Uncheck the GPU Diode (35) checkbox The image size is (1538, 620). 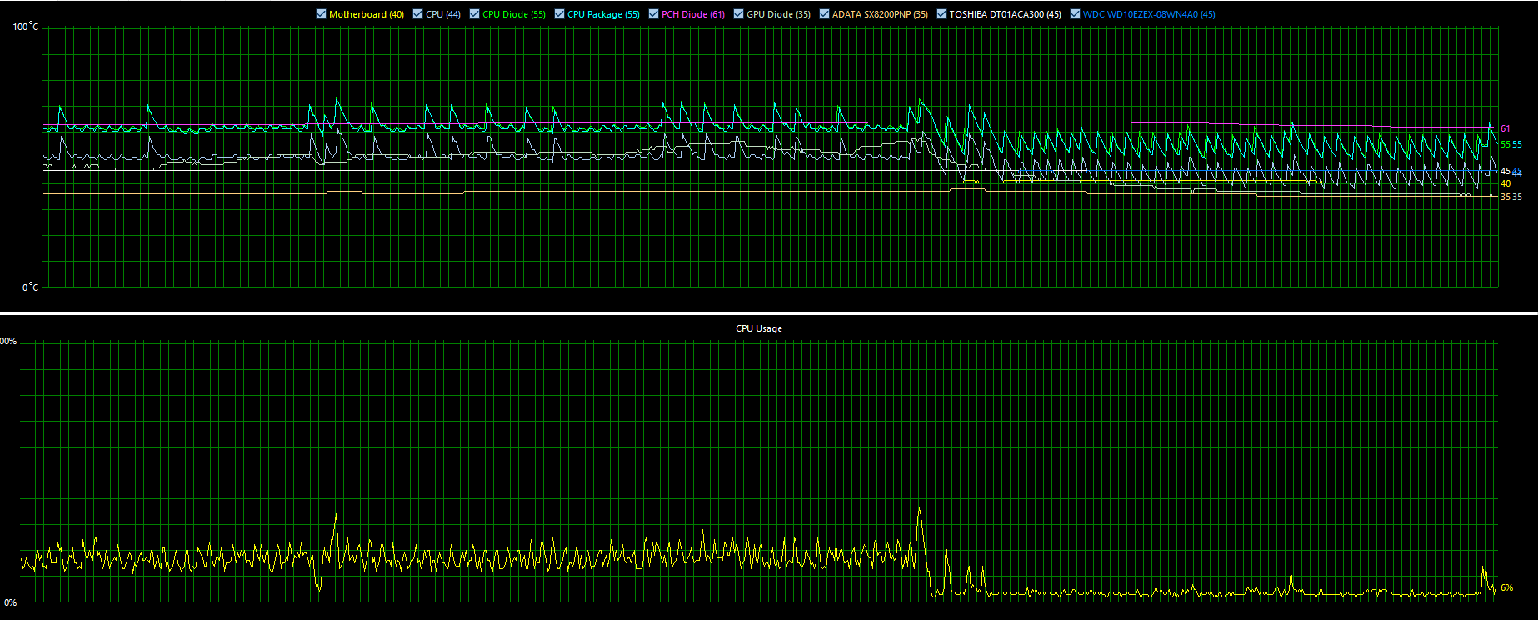739,14
